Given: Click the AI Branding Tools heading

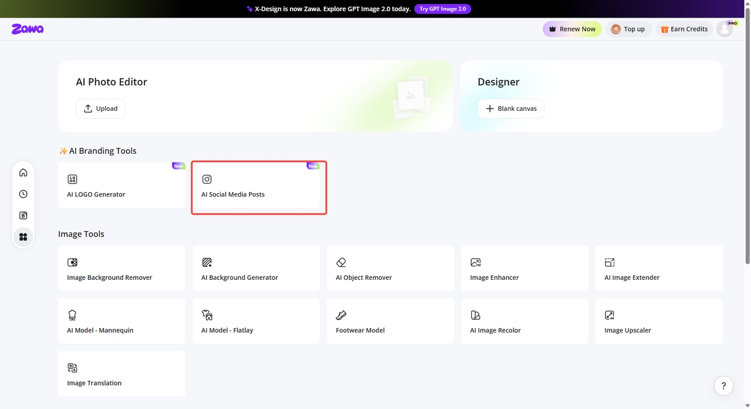Looking at the screenshot, I should pyautogui.click(x=103, y=151).
